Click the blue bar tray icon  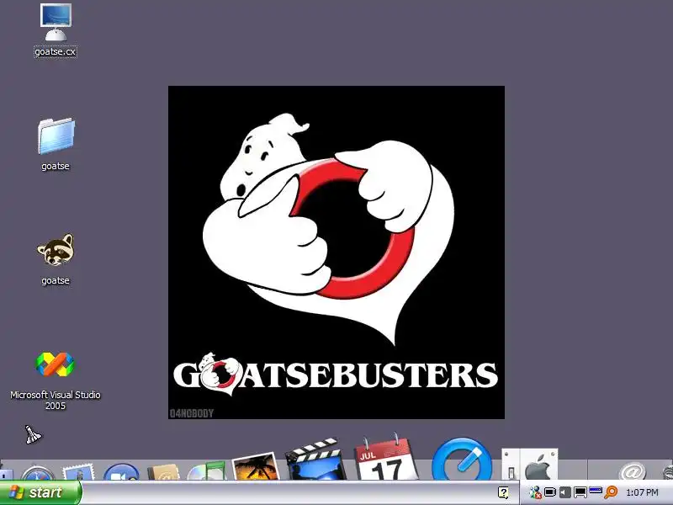click(x=596, y=491)
